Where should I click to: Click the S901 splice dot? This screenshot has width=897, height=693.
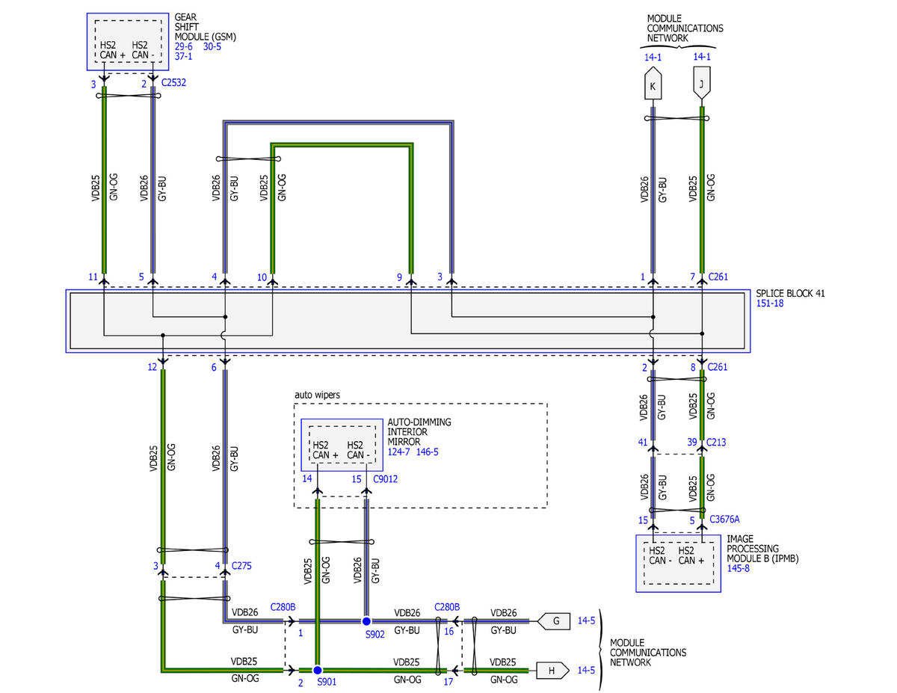[x=317, y=671]
